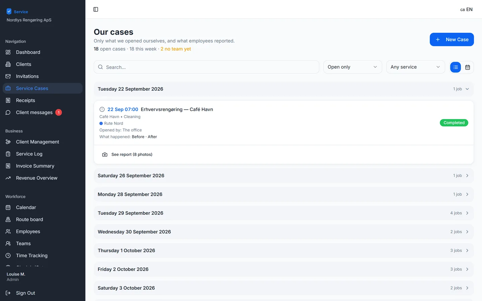Viewport: 482px width, 301px height.
Task: Open See report (8 photos)
Action: click(127, 155)
